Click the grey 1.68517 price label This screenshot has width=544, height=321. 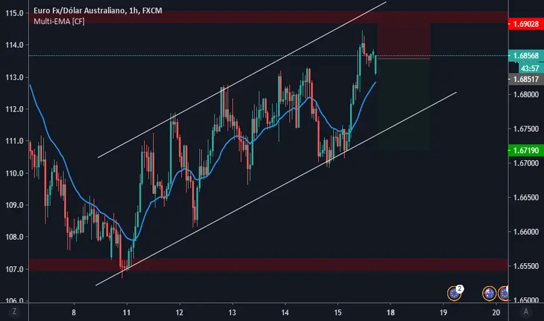[525, 79]
